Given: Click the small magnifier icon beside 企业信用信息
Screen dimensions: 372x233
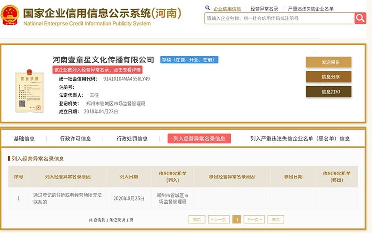Looking at the screenshot, I should point(208,8).
